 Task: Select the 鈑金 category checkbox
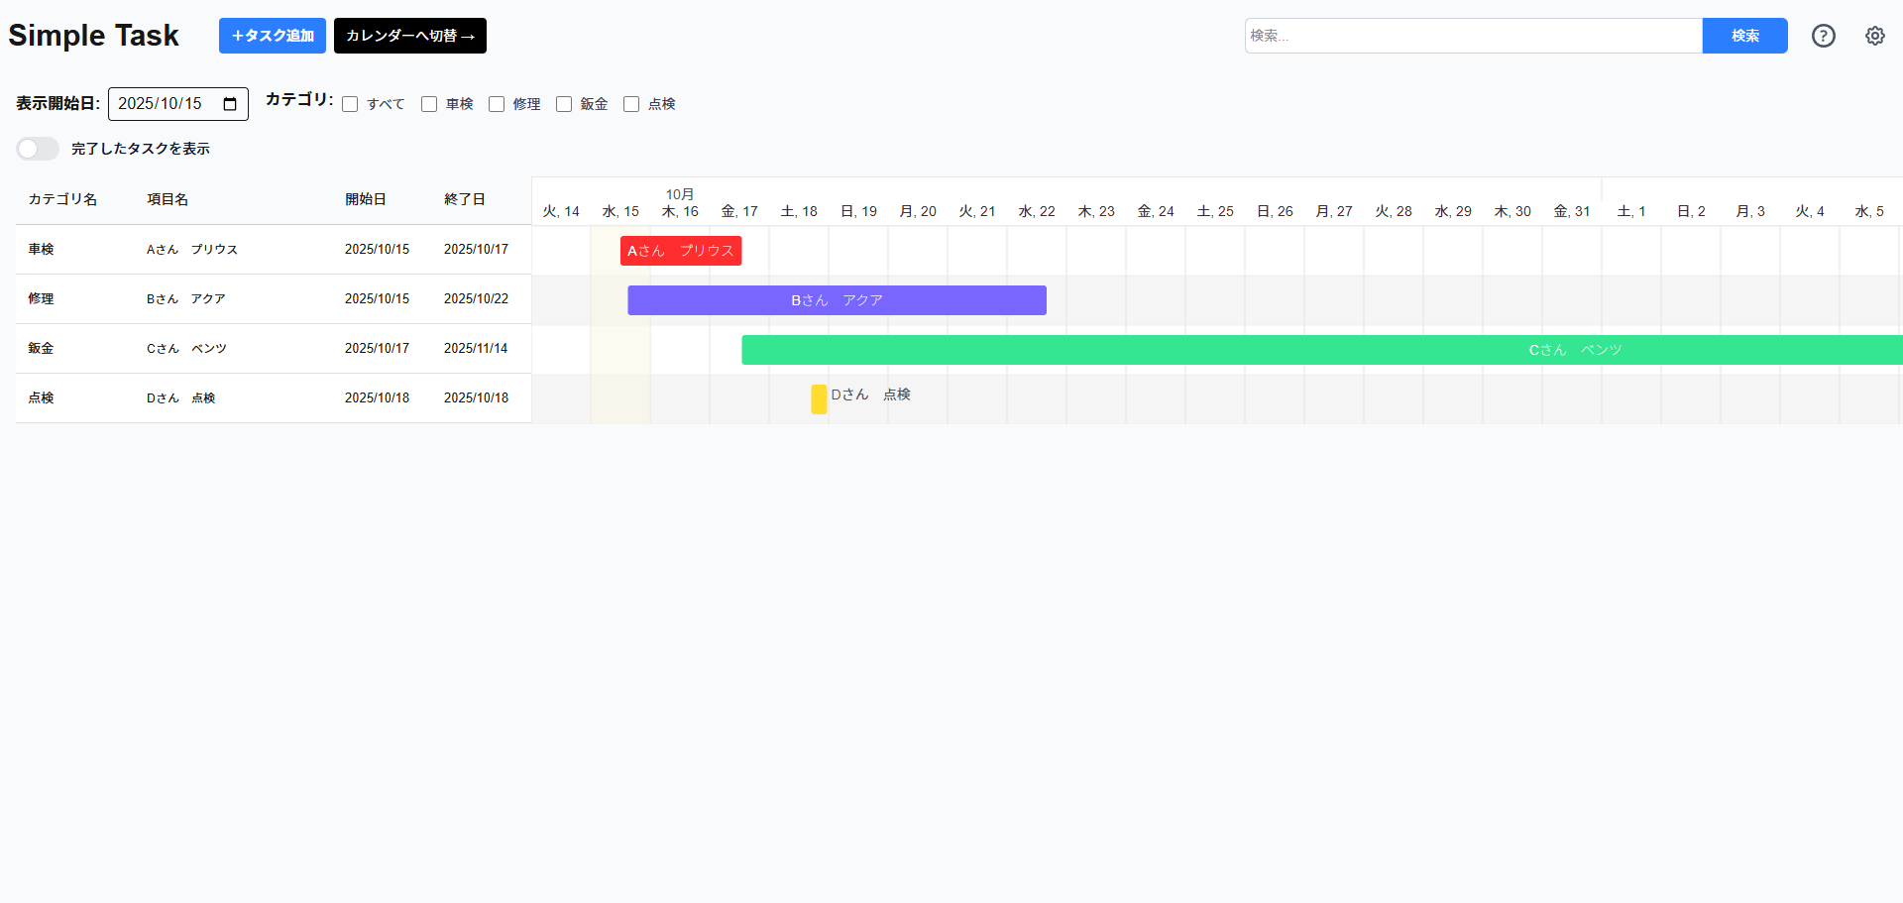pos(564,104)
